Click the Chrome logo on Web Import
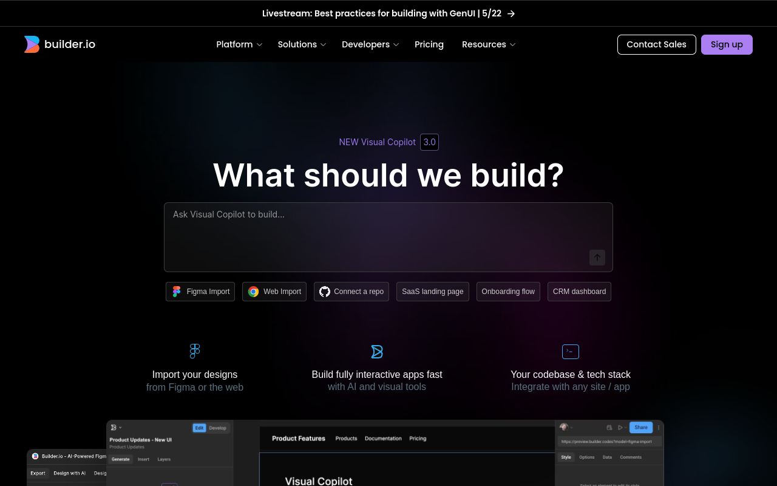777x486 pixels. click(253, 292)
